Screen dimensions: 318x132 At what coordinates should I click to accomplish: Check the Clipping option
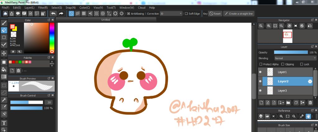(283, 64)
